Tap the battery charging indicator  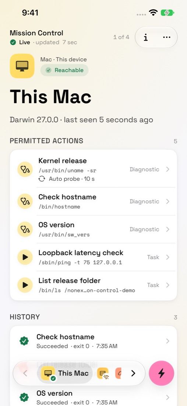coord(167,13)
